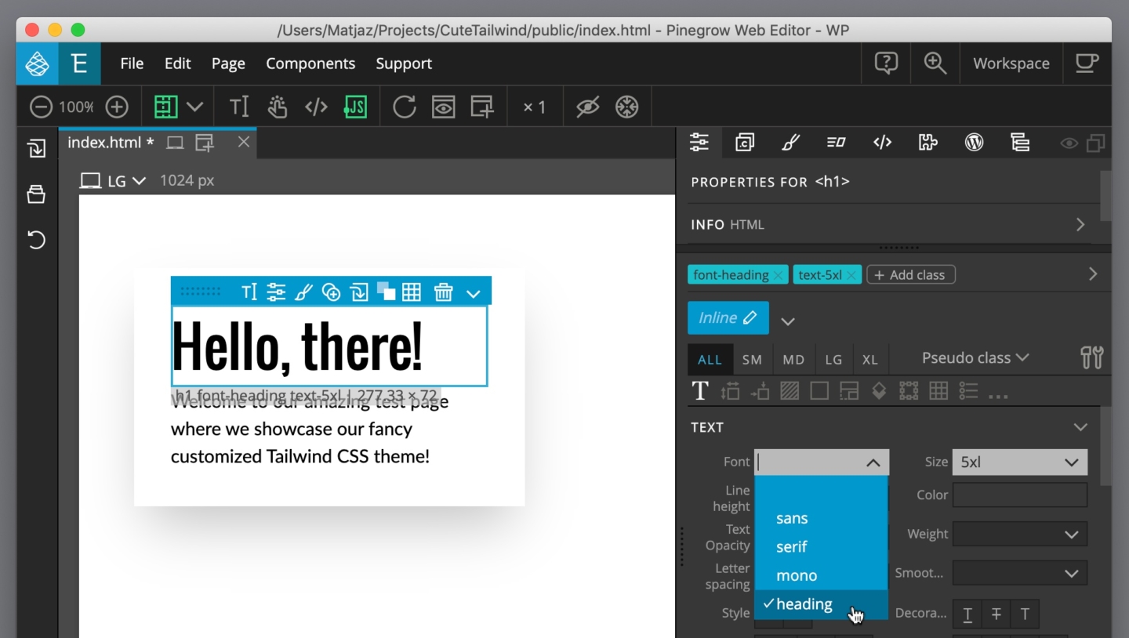This screenshot has width=1129, height=638.
Task: Zoom in with the plus circle icon
Action: pos(117,107)
